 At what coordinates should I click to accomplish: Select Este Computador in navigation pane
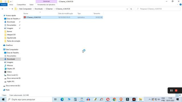click(x=12, y=50)
